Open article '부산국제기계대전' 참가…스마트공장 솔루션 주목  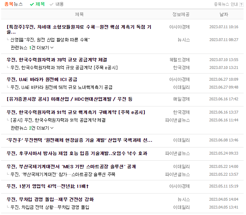(x=63, y=174)
